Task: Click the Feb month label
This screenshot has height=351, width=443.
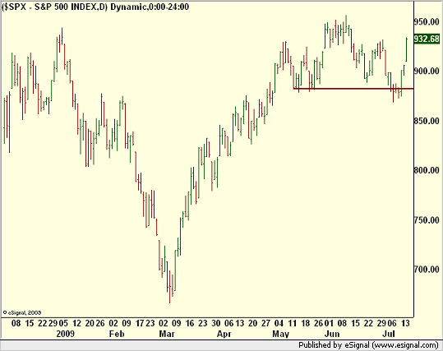Action: pos(117,334)
